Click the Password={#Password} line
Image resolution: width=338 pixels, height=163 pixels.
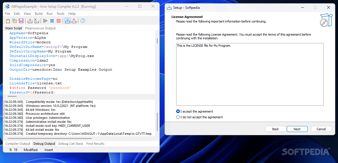(x=32, y=92)
